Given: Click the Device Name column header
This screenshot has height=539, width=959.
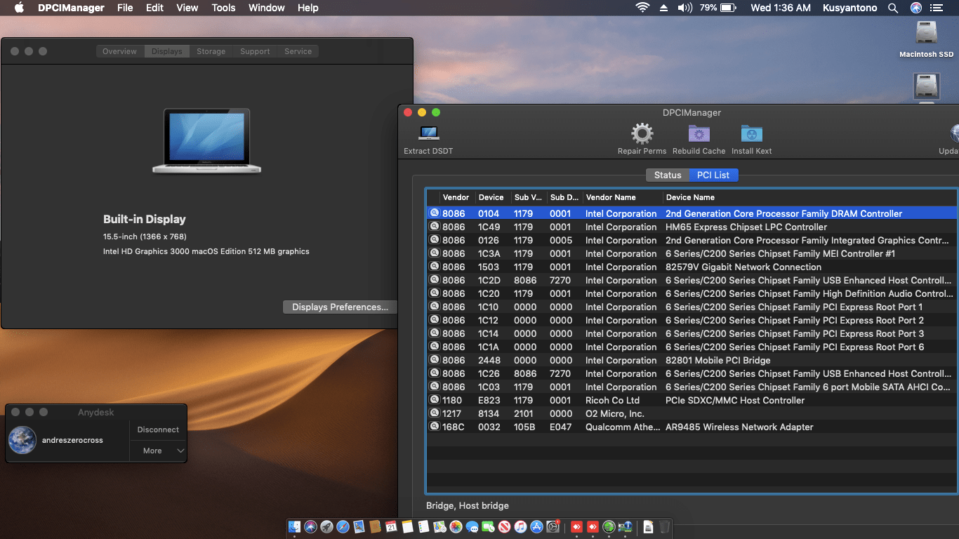Looking at the screenshot, I should tap(810, 197).
